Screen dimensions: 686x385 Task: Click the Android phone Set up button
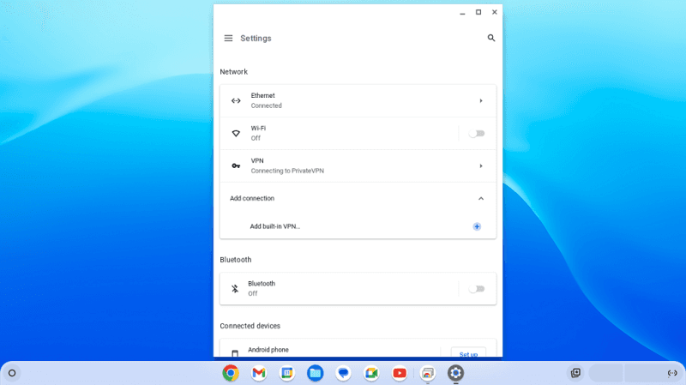tap(468, 353)
